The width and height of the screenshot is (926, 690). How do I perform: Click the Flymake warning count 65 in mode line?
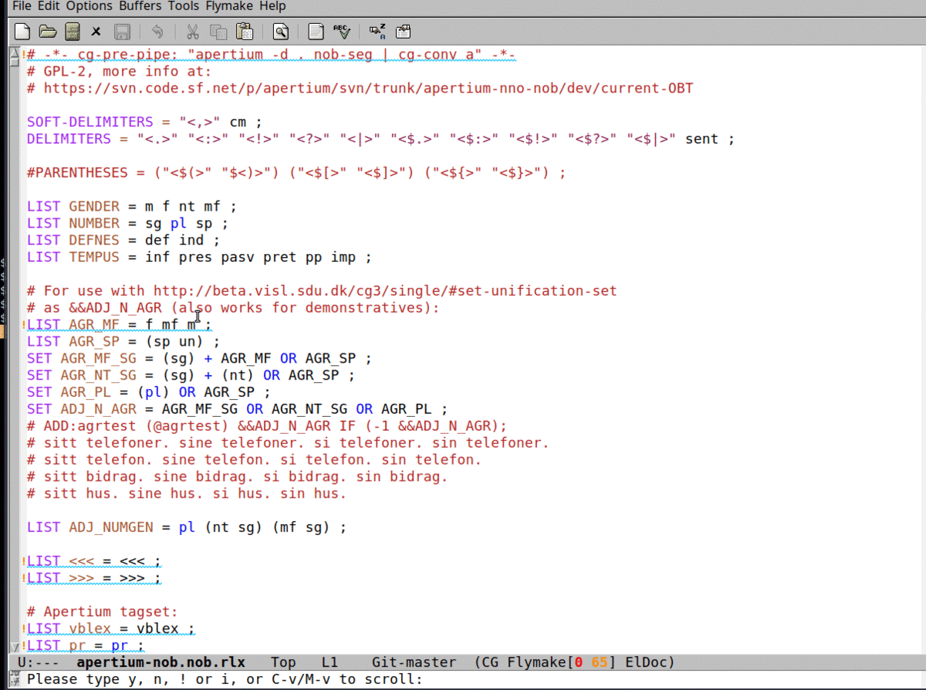click(x=599, y=662)
